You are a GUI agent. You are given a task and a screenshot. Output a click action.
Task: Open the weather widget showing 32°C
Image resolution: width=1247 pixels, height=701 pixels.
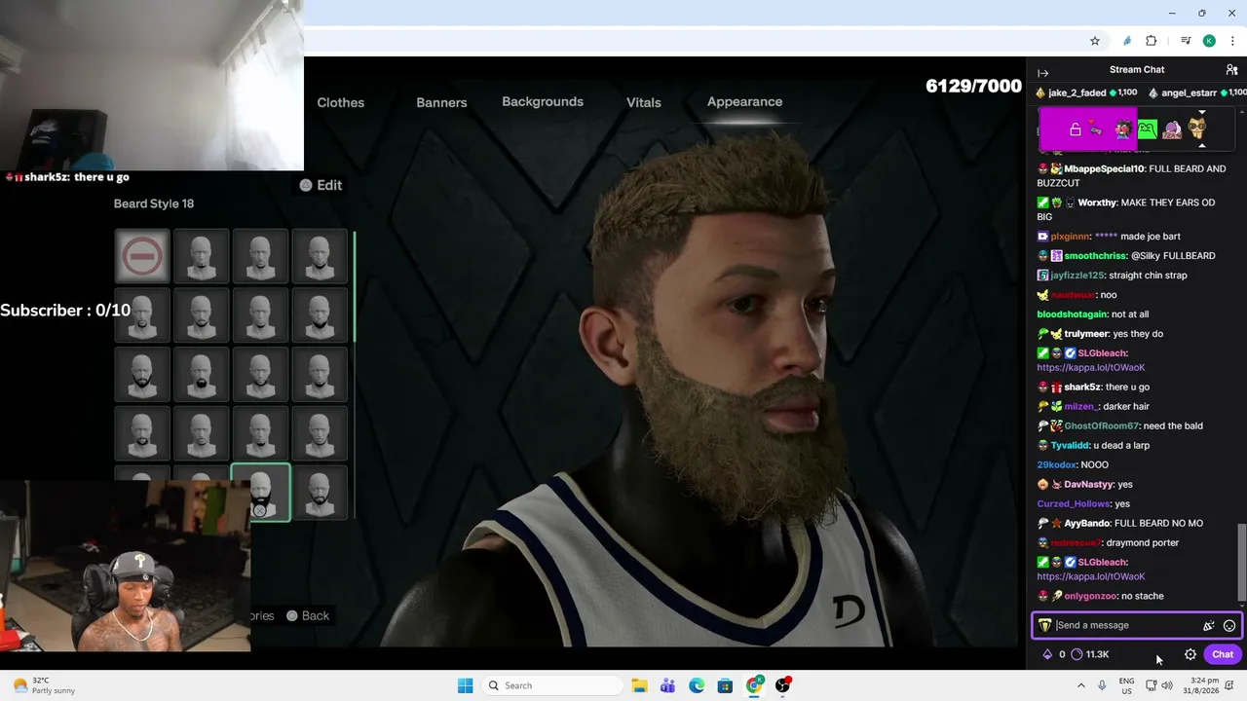point(44,685)
